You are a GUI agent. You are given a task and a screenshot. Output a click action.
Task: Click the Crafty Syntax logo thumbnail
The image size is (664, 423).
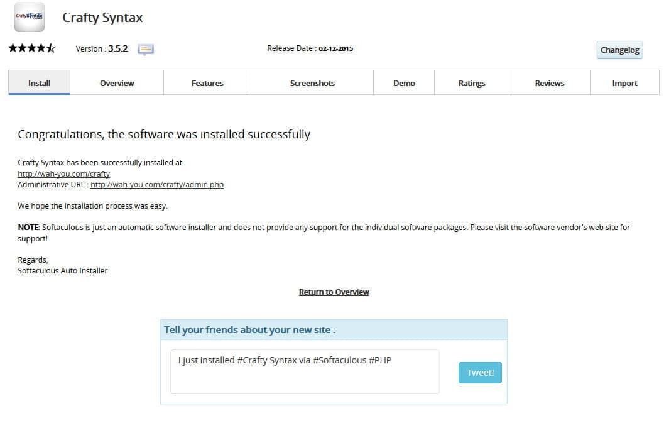tap(30, 18)
